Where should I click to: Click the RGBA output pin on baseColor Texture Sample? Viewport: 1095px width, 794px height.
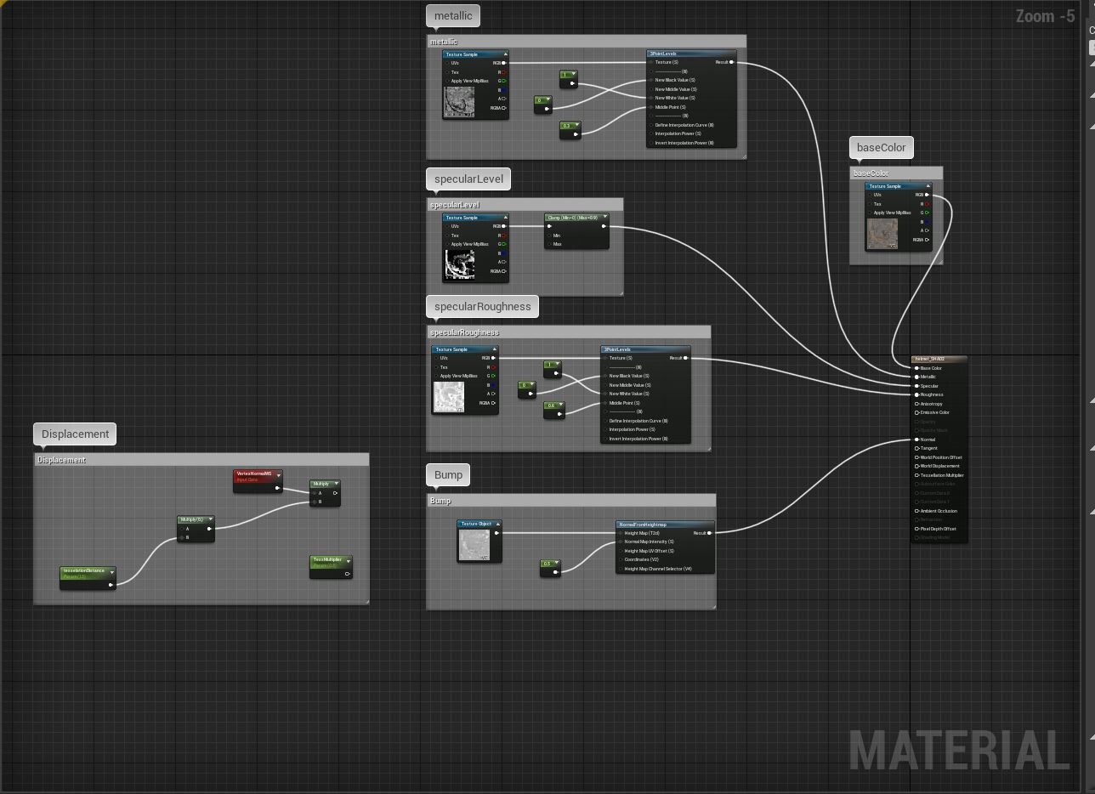(927, 240)
